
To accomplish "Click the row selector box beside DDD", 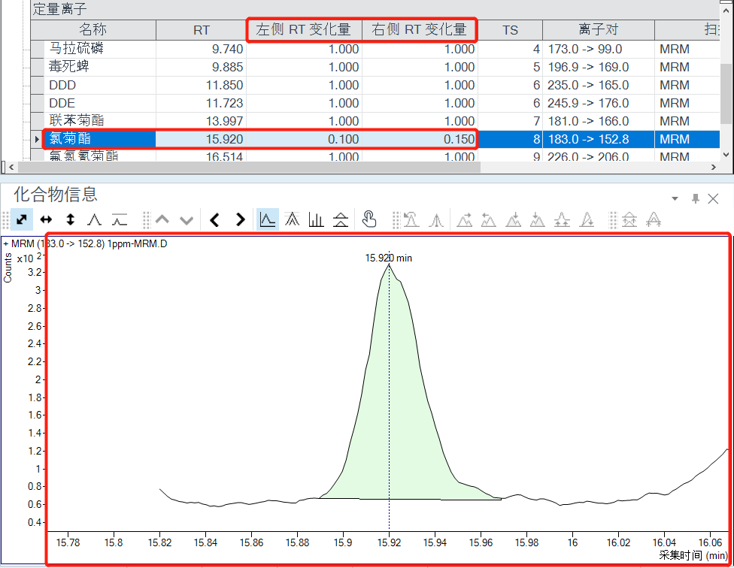I will click(x=37, y=85).
